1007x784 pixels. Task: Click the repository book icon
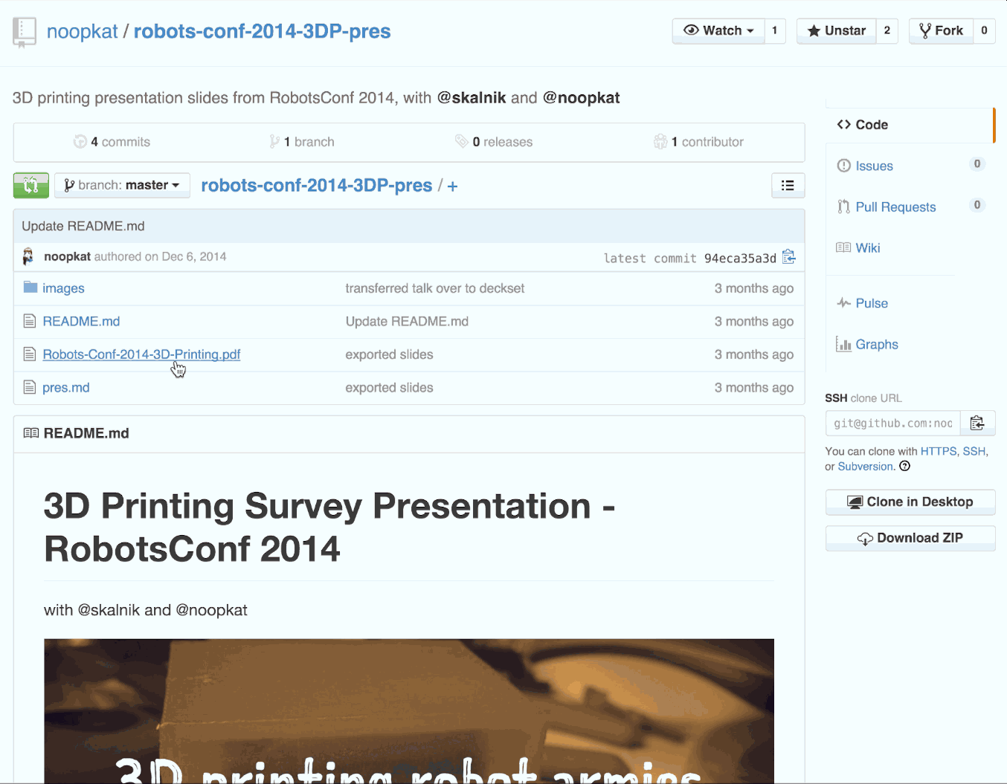pyautogui.click(x=25, y=32)
